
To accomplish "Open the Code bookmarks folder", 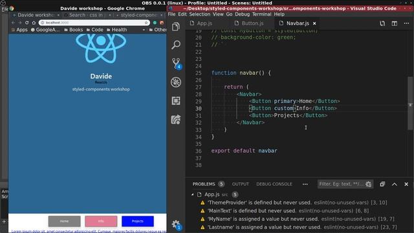I will pyautogui.click(x=95, y=30).
